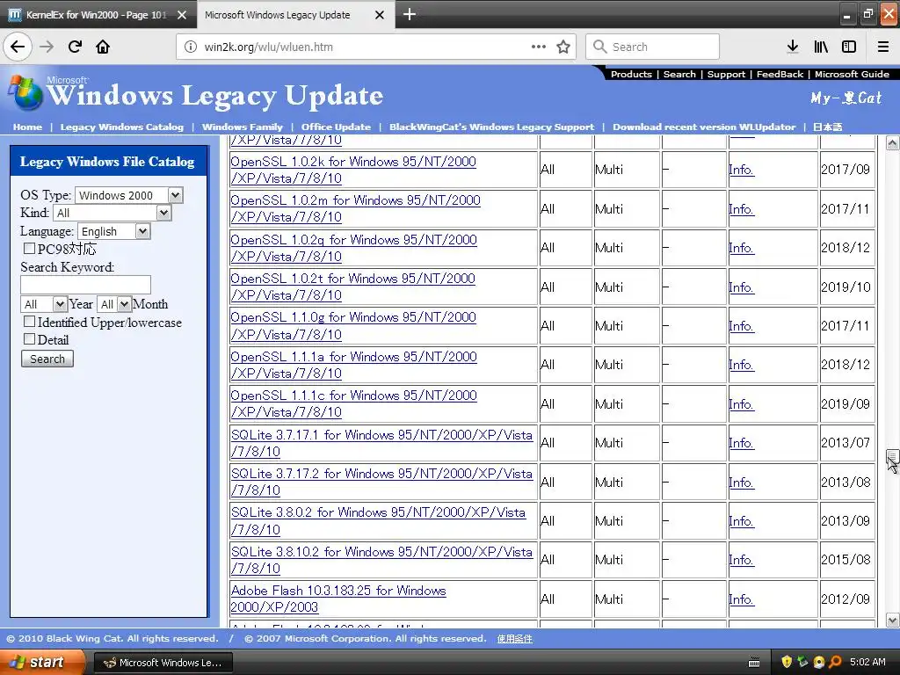Open page actions three-dots menu
This screenshot has height=675, width=900.
(539, 47)
